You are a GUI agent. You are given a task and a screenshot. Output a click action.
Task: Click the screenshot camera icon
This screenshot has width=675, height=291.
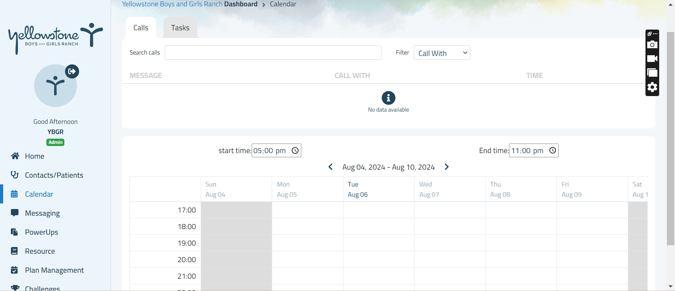(652, 45)
